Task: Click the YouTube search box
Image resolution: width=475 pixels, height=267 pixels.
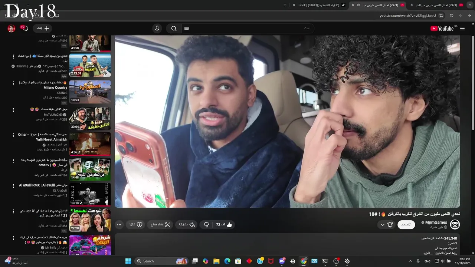Action: coord(248,29)
